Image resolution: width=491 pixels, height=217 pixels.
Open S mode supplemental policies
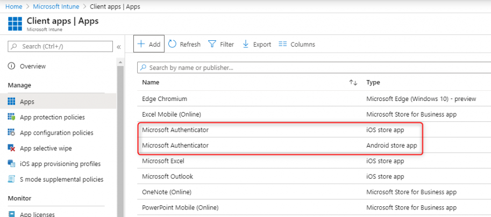(62, 179)
